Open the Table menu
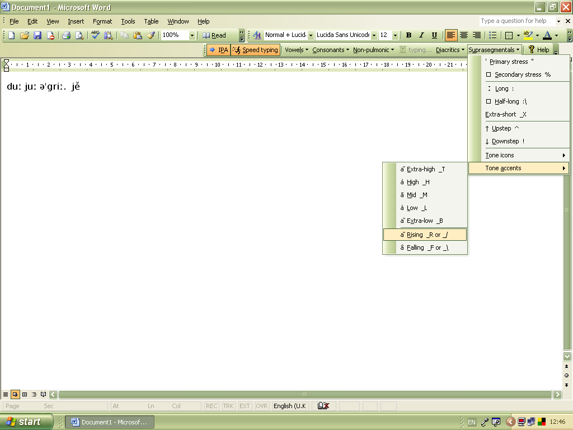The width and height of the screenshot is (573, 430). [151, 21]
